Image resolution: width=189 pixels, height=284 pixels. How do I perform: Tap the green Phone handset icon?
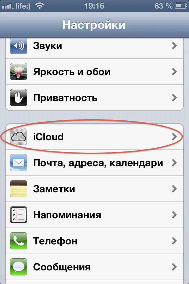pyautogui.click(x=19, y=241)
